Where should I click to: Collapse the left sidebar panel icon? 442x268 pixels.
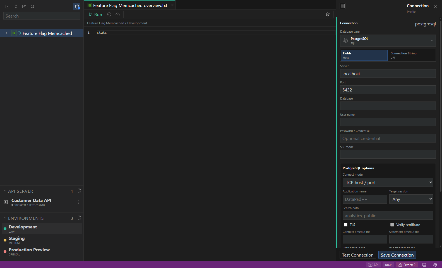tap(8, 6)
